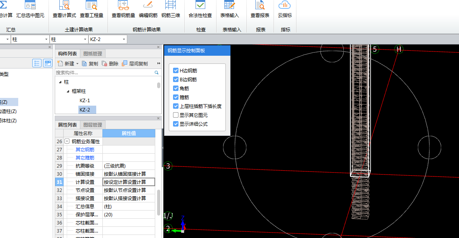Screen dimensions: 459x238
Task: Collapse the 柱 tree node
Action: coord(60,82)
